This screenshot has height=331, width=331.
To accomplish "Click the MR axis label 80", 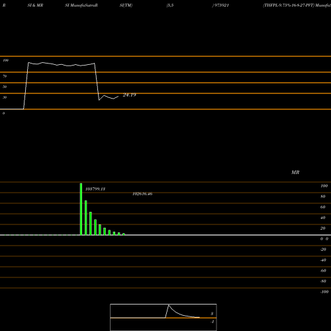I will (x=323, y=197).
